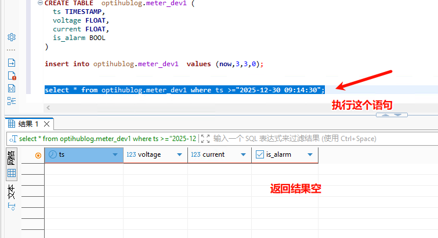The width and height of the screenshot is (438, 238).
Task: Click the editor horizontal scrollbar left arrow
Action: click(x=48, y=107)
